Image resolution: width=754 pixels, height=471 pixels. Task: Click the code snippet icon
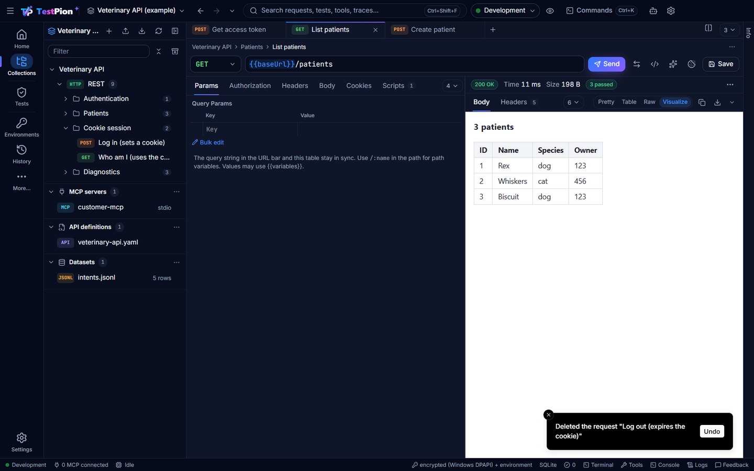pyautogui.click(x=655, y=64)
